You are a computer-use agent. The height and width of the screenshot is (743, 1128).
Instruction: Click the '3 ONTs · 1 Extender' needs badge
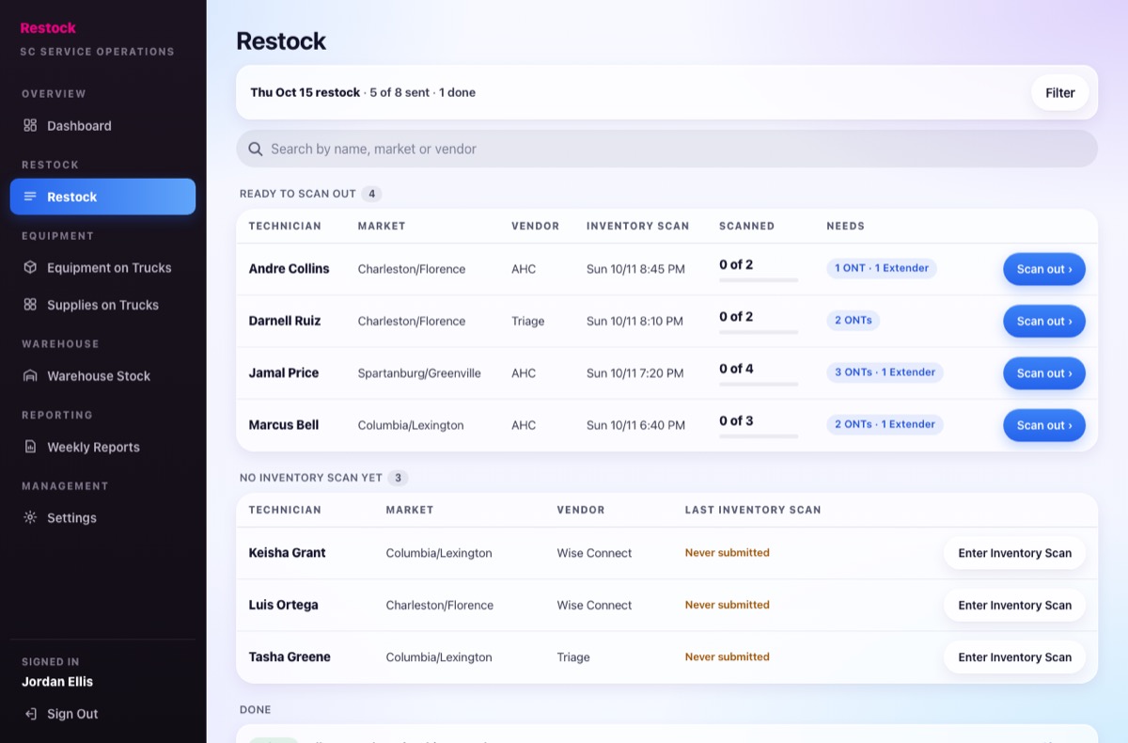(885, 372)
